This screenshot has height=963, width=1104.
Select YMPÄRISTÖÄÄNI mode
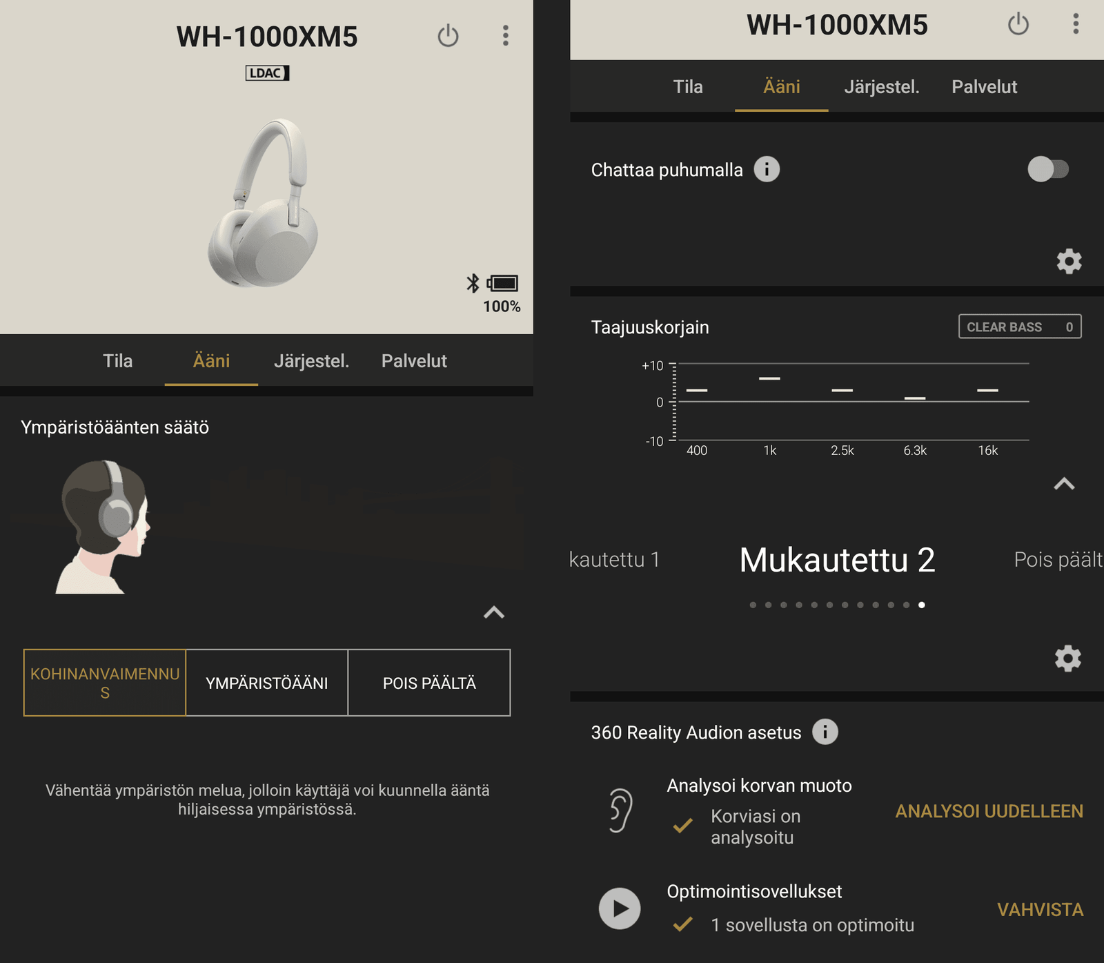point(267,683)
